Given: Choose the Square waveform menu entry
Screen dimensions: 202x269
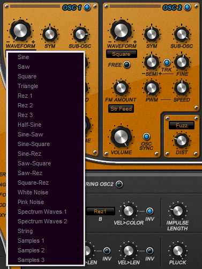Looking at the screenshot, I should pyautogui.click(x=46, y=76).
